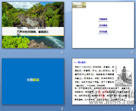This screenshot has width=136, height=111.
Task: Open the 文本拓展 link on slide 2
Action: pyautogui.click(x=103, y=32)
